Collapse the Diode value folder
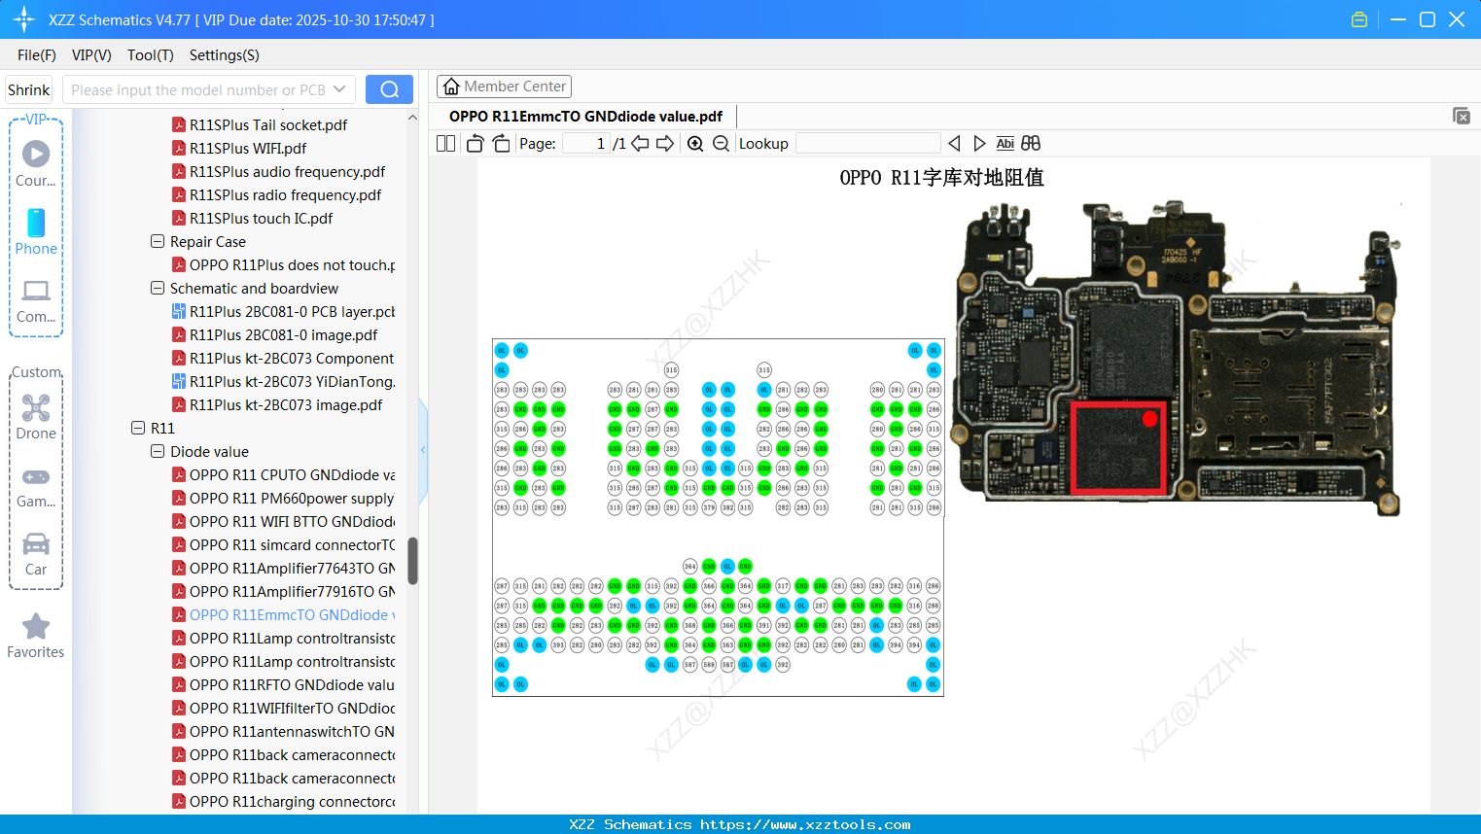Viewport: 1481px width, 834px height. click(158, 451)
